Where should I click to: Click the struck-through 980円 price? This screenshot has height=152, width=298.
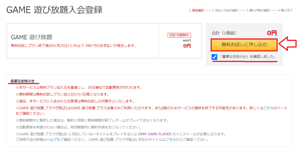click(x=187, y=41)
